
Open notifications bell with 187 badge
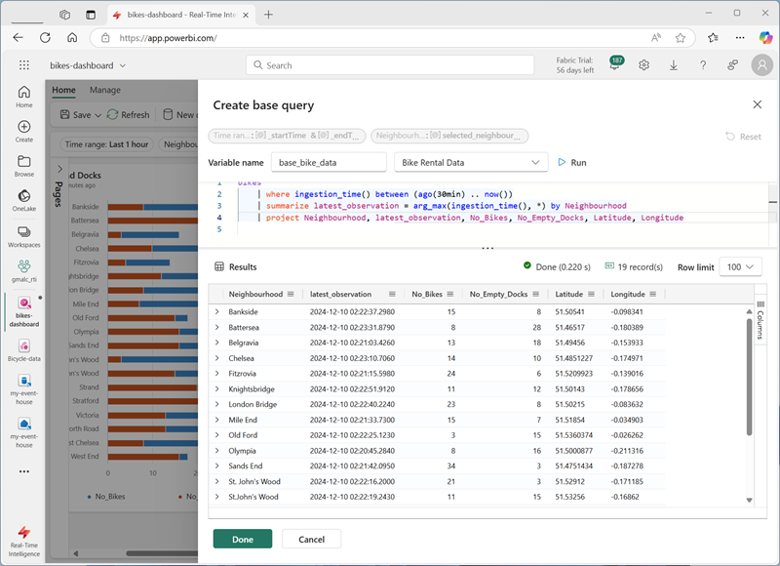[x=615, y=64]
